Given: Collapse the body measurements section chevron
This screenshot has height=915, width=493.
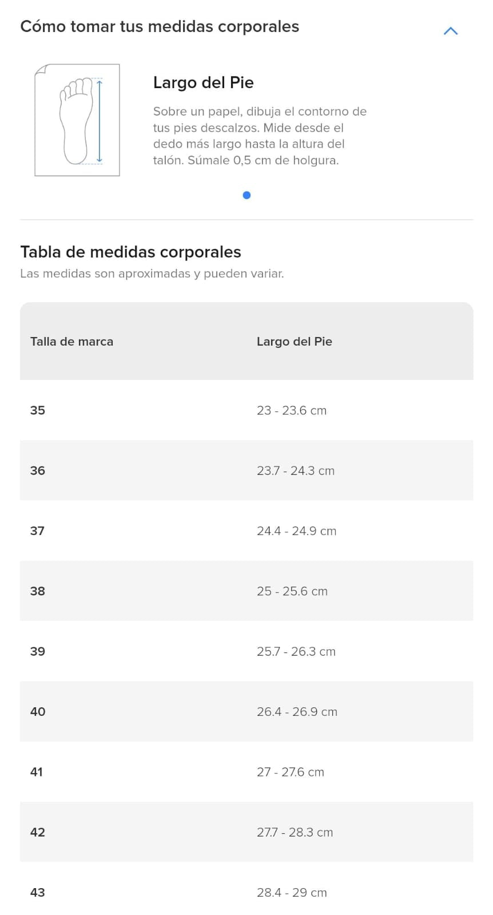Looking at the screenshot, I should (x=451, y=31).
